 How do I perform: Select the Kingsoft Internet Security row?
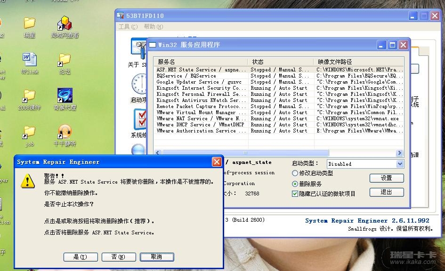pos(279,88)
